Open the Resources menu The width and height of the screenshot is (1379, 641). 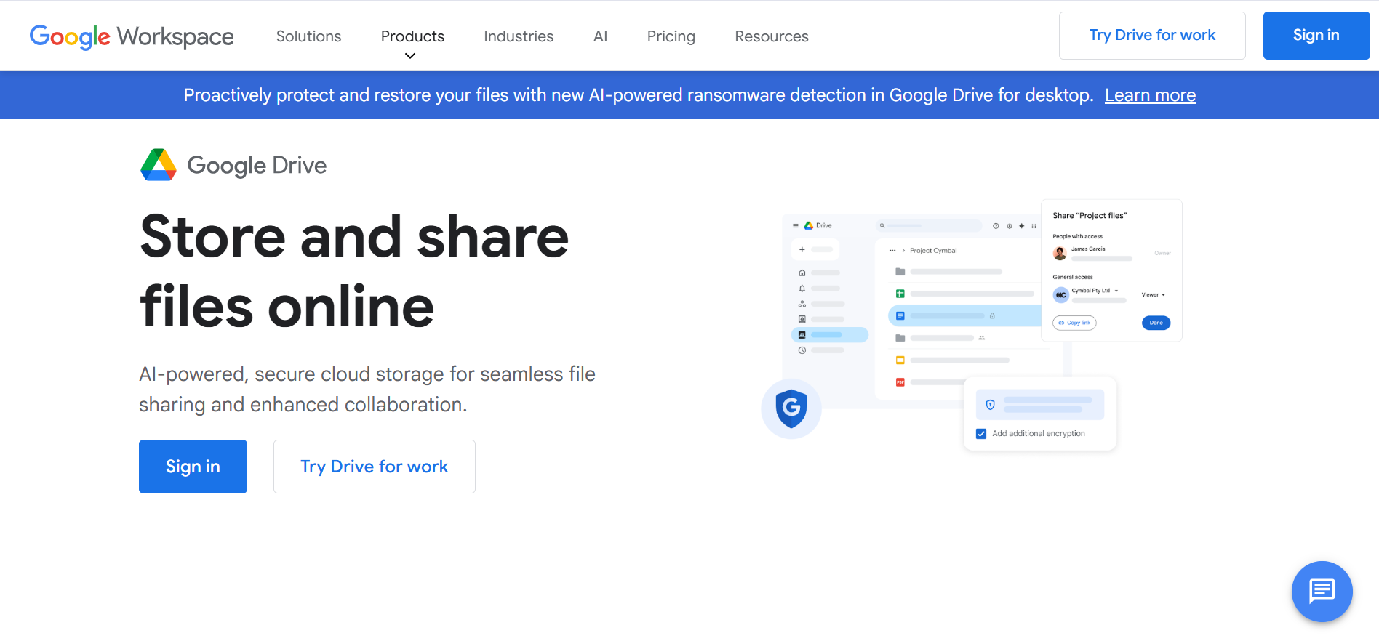pos(772,36)
